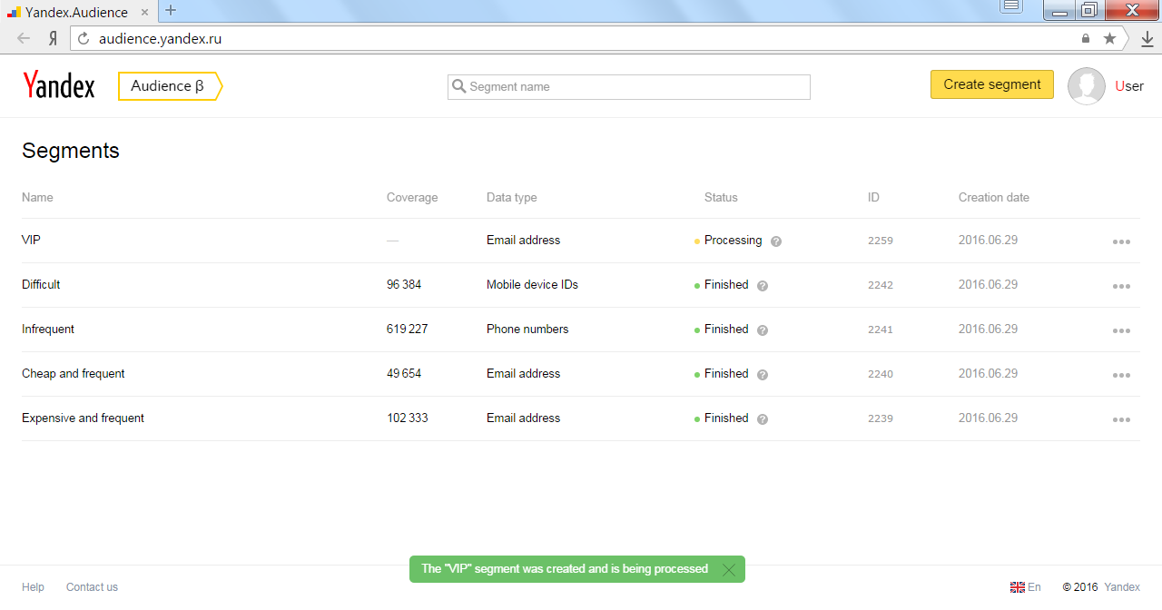1162x610 pixels.
Task: Click segment ID 2241
Action: point(881,330)
